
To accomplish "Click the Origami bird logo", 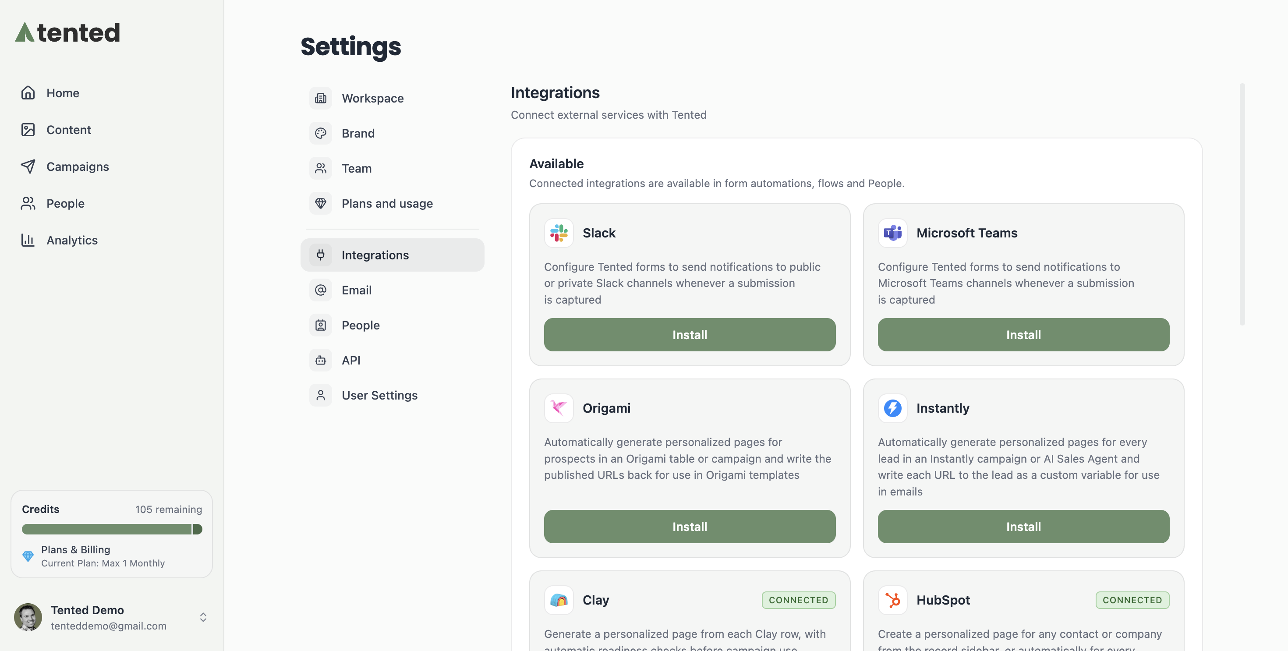I will pos(559,408).
